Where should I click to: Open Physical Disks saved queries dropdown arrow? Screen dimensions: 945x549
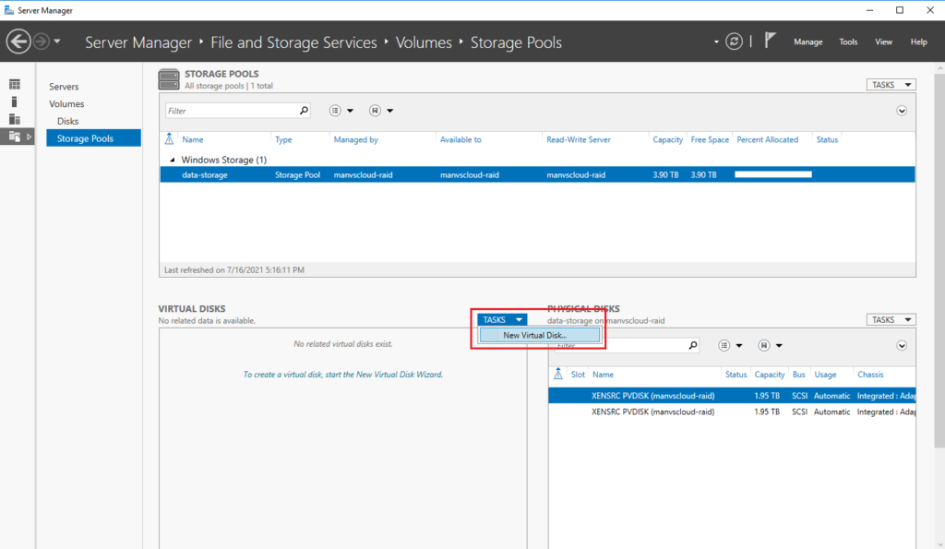pyautogui.click(x=779, y=346)
